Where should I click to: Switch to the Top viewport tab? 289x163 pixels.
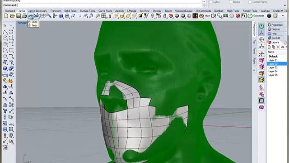click(x=254, y=42)
